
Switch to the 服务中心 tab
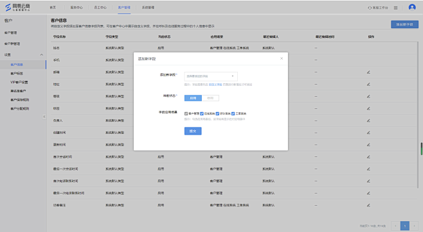point(76,8)
